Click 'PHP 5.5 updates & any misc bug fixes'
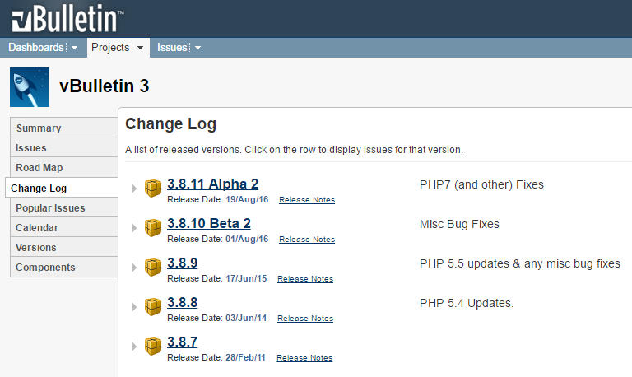The image size is (632, 377). click(x=519, y=263)
